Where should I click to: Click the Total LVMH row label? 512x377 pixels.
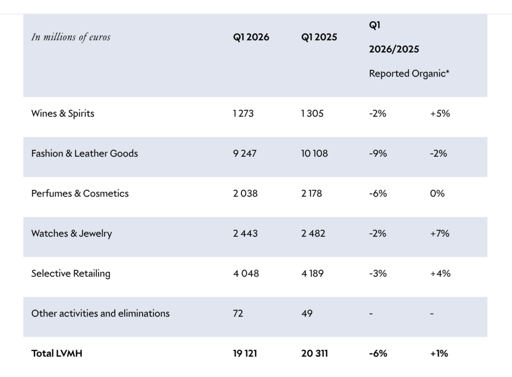(x=56, y=353)
